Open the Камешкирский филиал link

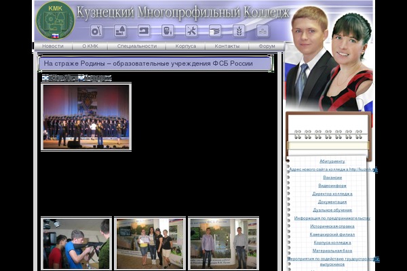[332, 234]
